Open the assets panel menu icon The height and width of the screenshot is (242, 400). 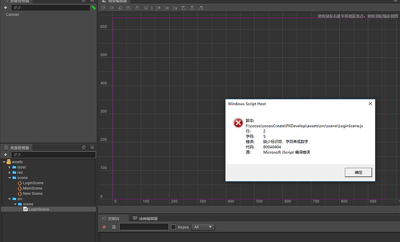92,147
